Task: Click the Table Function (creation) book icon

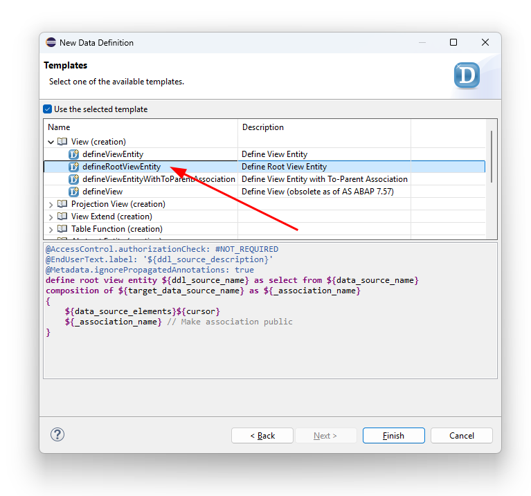Action: (62, 229)
